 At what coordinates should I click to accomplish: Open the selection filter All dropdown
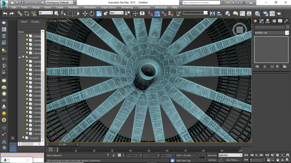(46, 13)
